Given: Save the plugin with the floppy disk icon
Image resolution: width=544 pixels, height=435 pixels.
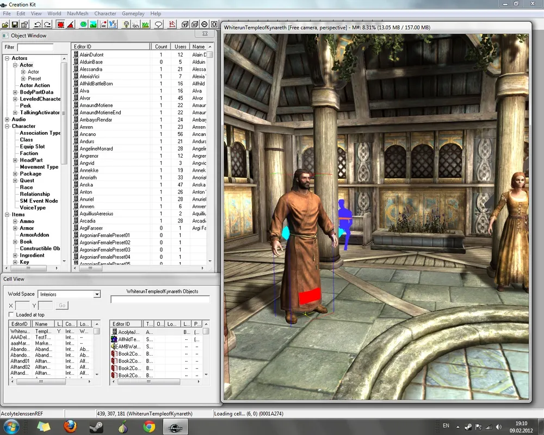Looking at the screenshot, I should click(x=15, y=24).
